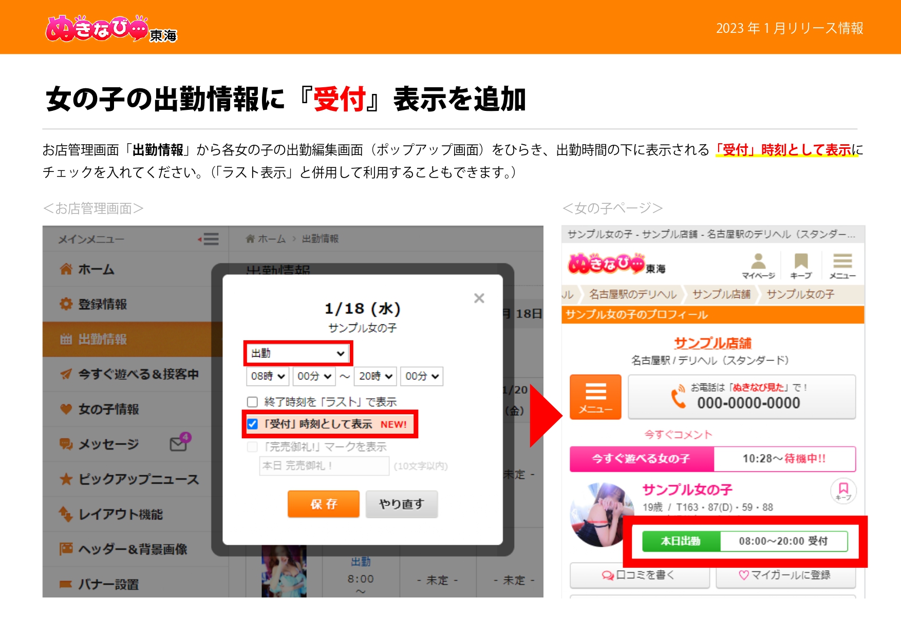Close the attendance popup with the X
This screenshot has width=901, height=637.
479,298
